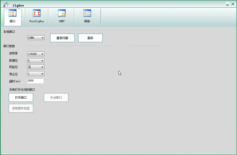237x155 pixels.
Task: Click the 高级 advanced button
Action: [x=90, y=38]
